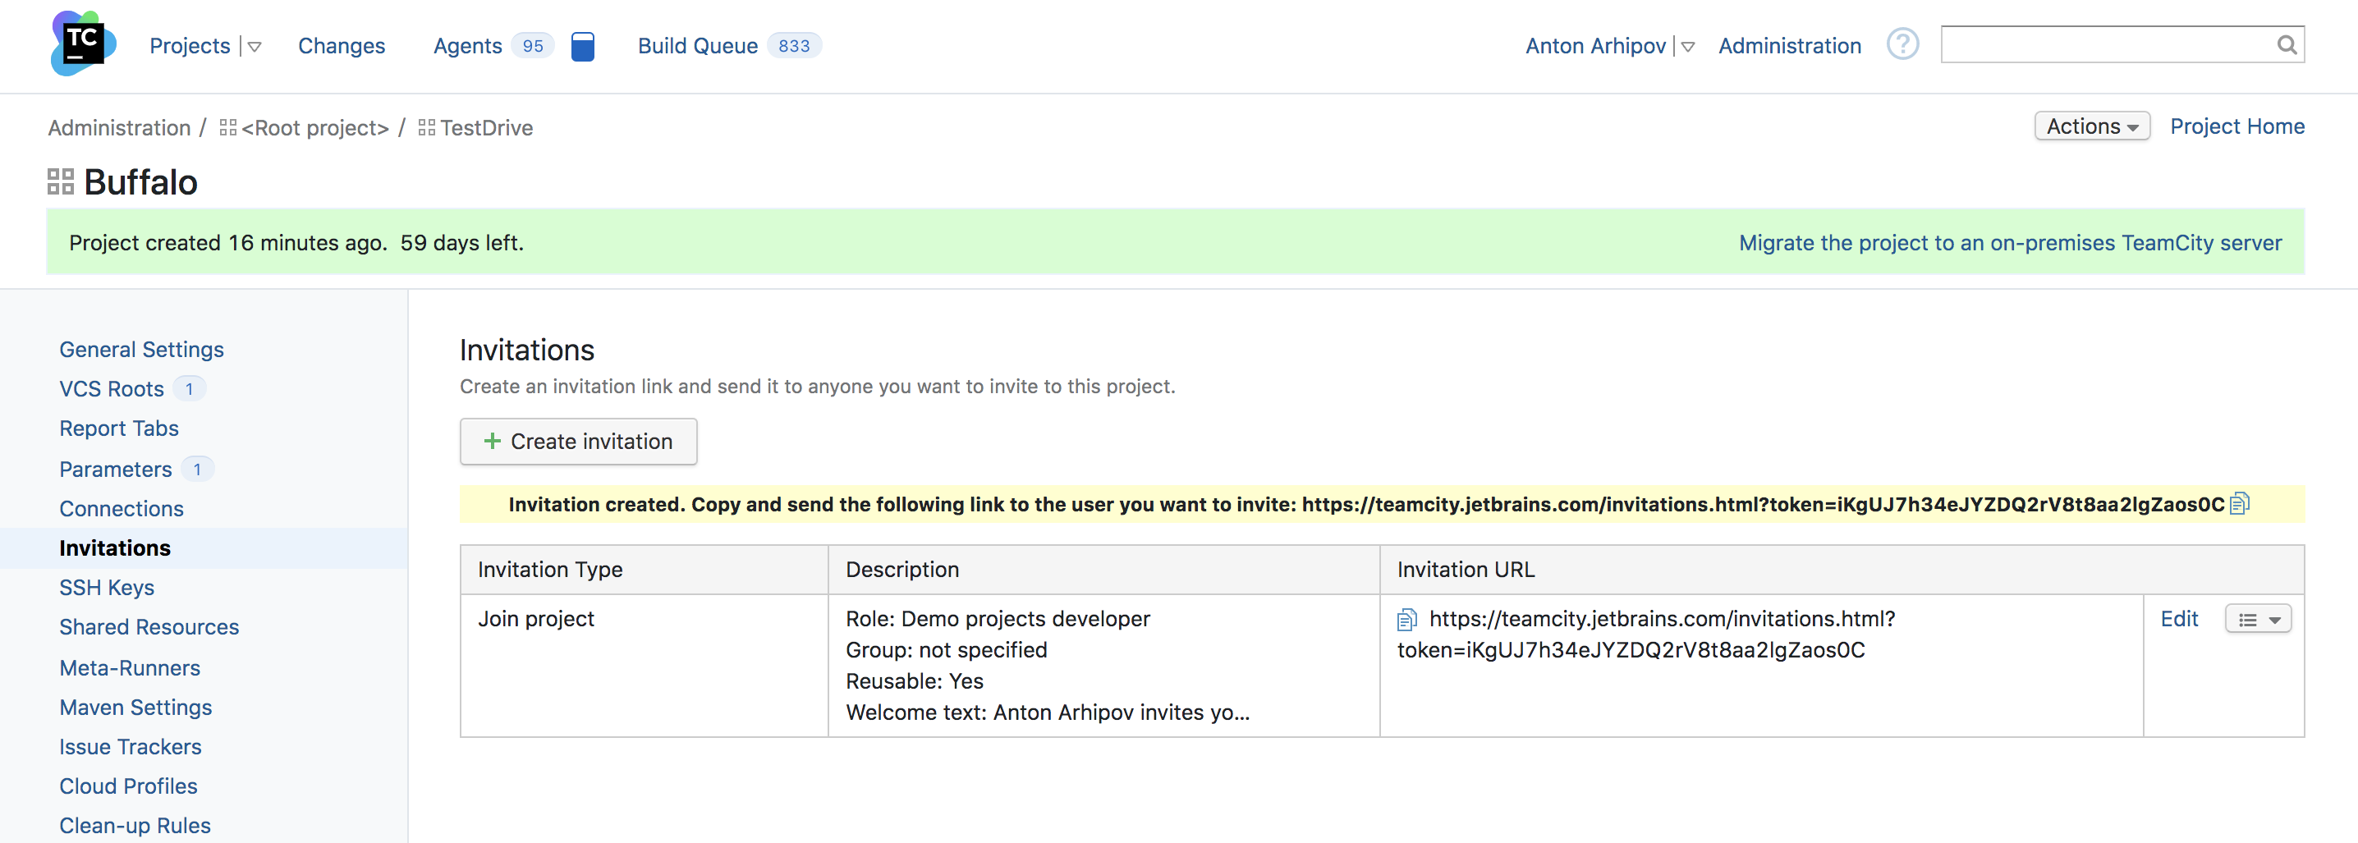
Task: Click the Root project grid icon
Action: [x=228, y=128]
